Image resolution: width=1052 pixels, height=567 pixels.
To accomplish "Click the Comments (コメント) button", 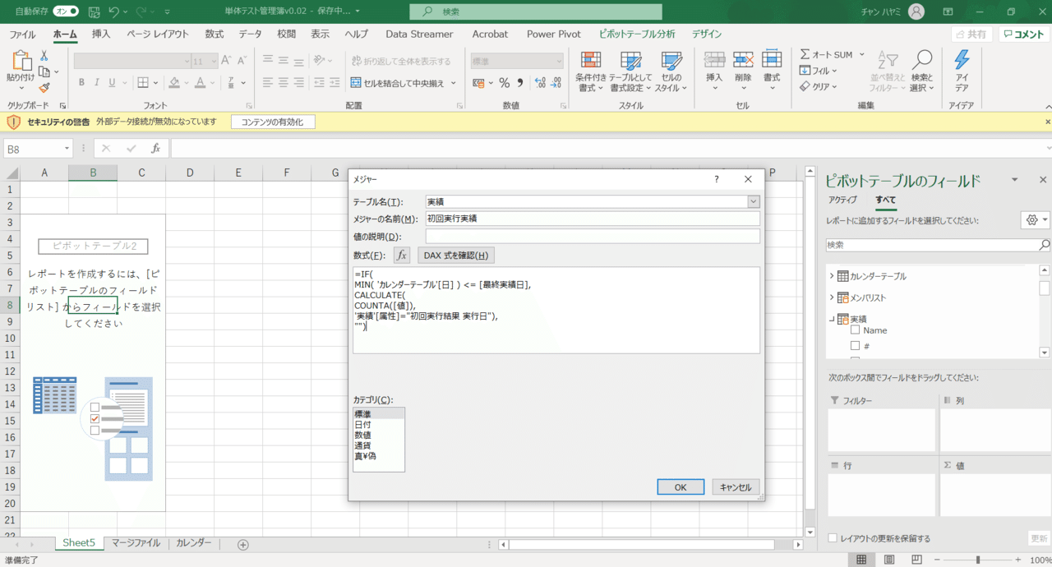I will (1023, 35).
